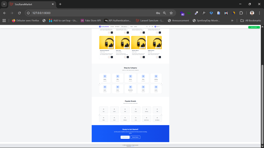This screenshot has width=264, height=148.
Task: Expand the hidden bookmarks chevron
Action: tap(232, 21)
